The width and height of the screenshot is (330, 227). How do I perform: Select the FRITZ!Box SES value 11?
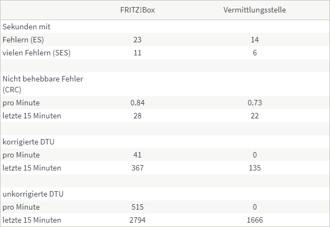pyautogui.click(x=137, y=53)
